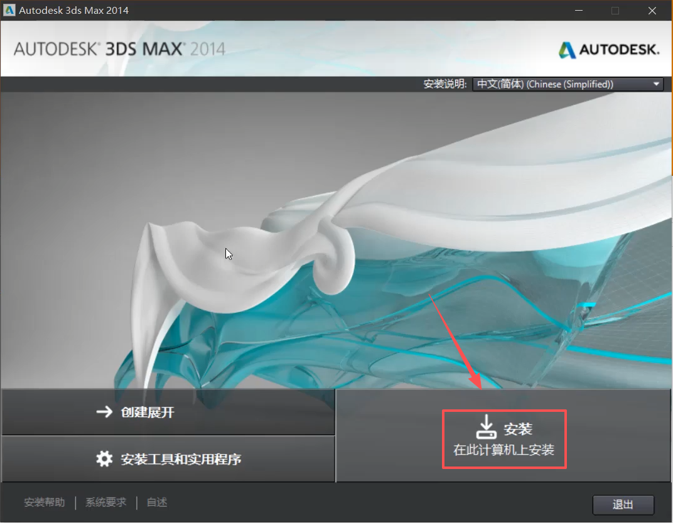Viewport: 673px width, 523px height.
Task: Click the arrow icon beside 创建展开
Action: (x=104, y=412)
